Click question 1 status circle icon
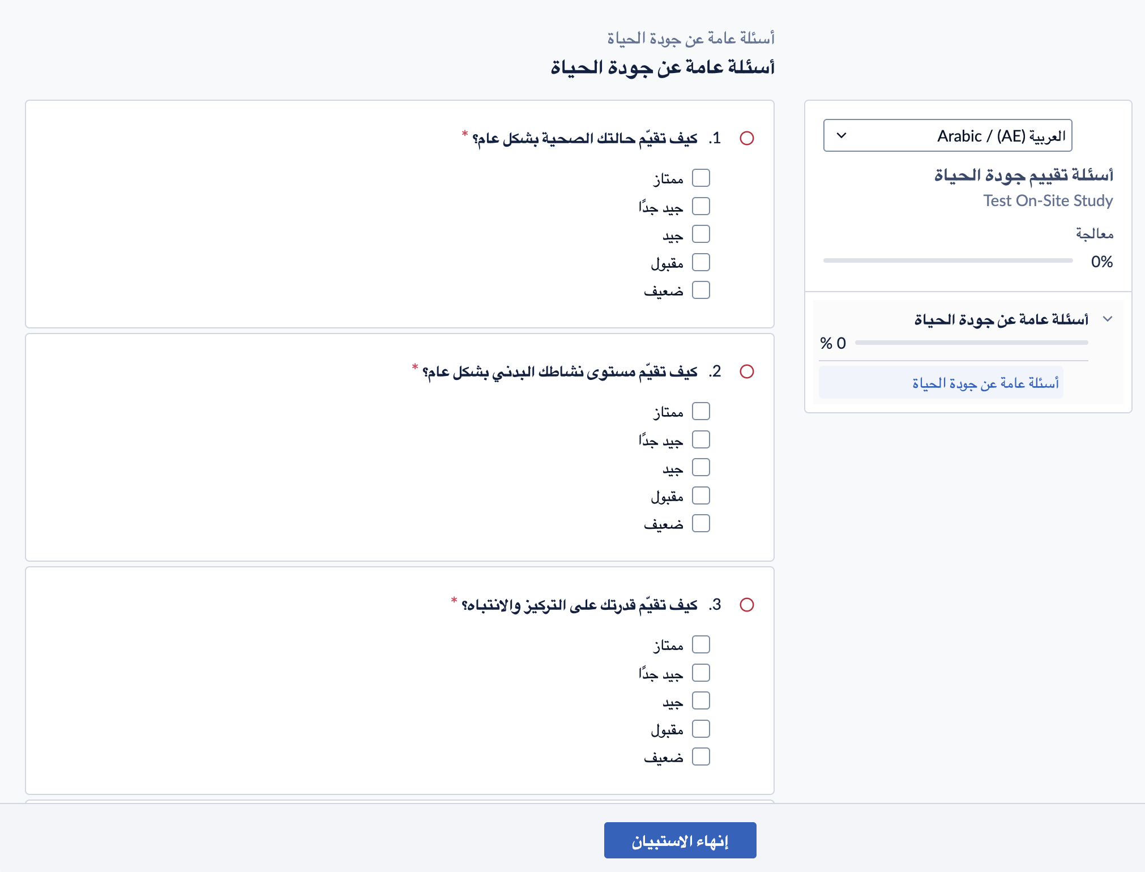This screenshot has width=1145, height=872. 747,138
